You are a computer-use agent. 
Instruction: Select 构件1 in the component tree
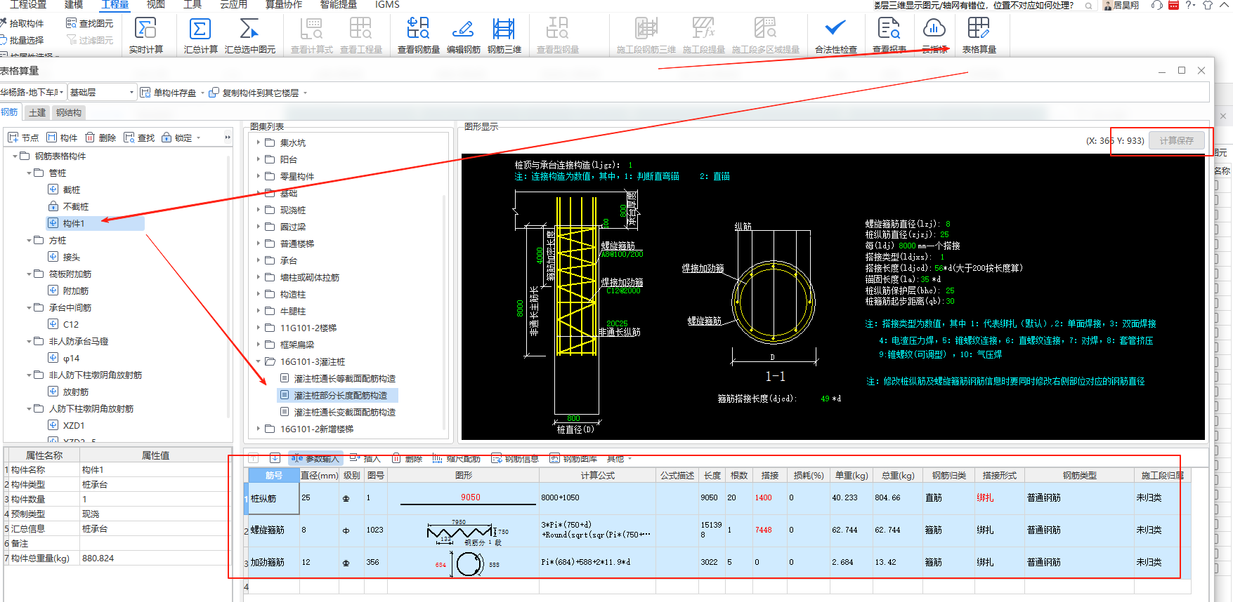(74, 223)
